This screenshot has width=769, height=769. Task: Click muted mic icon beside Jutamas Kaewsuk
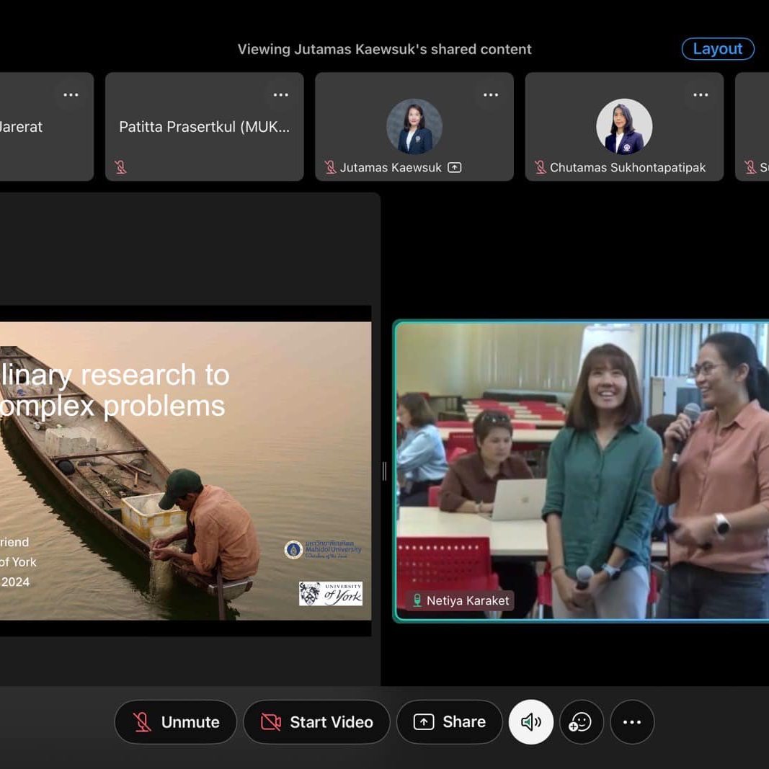point(330,167)
